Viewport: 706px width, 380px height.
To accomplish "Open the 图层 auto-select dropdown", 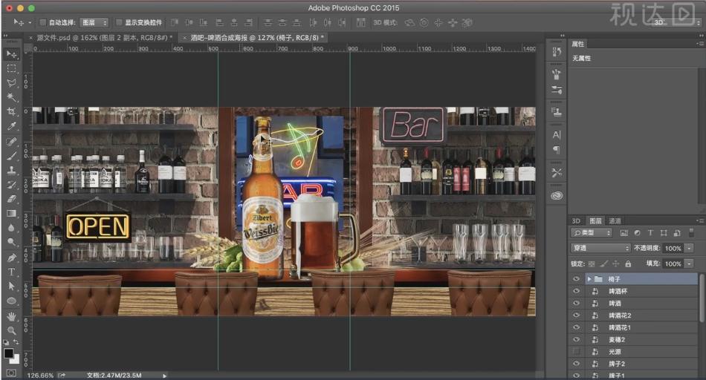I will pos(94,22).
